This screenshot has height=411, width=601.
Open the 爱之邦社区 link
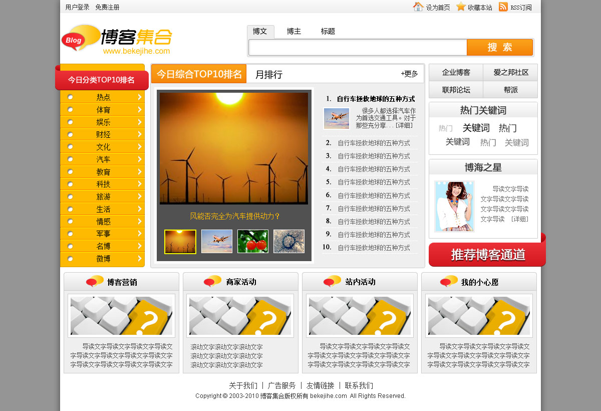tap(511, 73)
